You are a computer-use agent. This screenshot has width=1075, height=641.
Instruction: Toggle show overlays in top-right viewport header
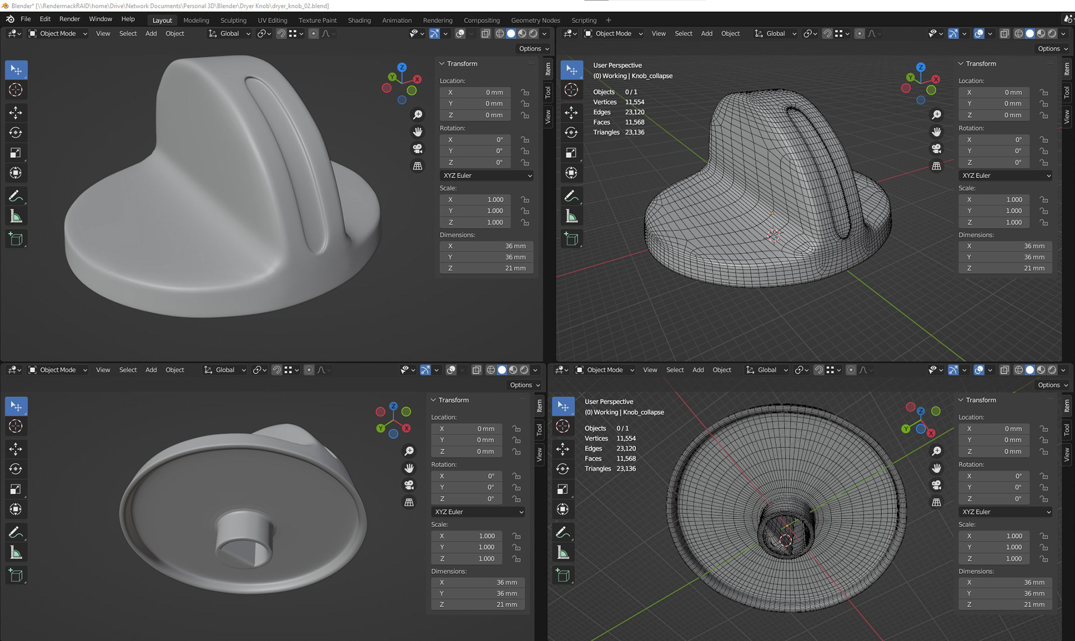pyautogui.click(x=979, y=34)
